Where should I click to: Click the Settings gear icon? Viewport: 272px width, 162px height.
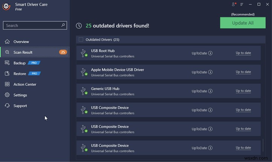pyautogui.click(x=7, y=95)
